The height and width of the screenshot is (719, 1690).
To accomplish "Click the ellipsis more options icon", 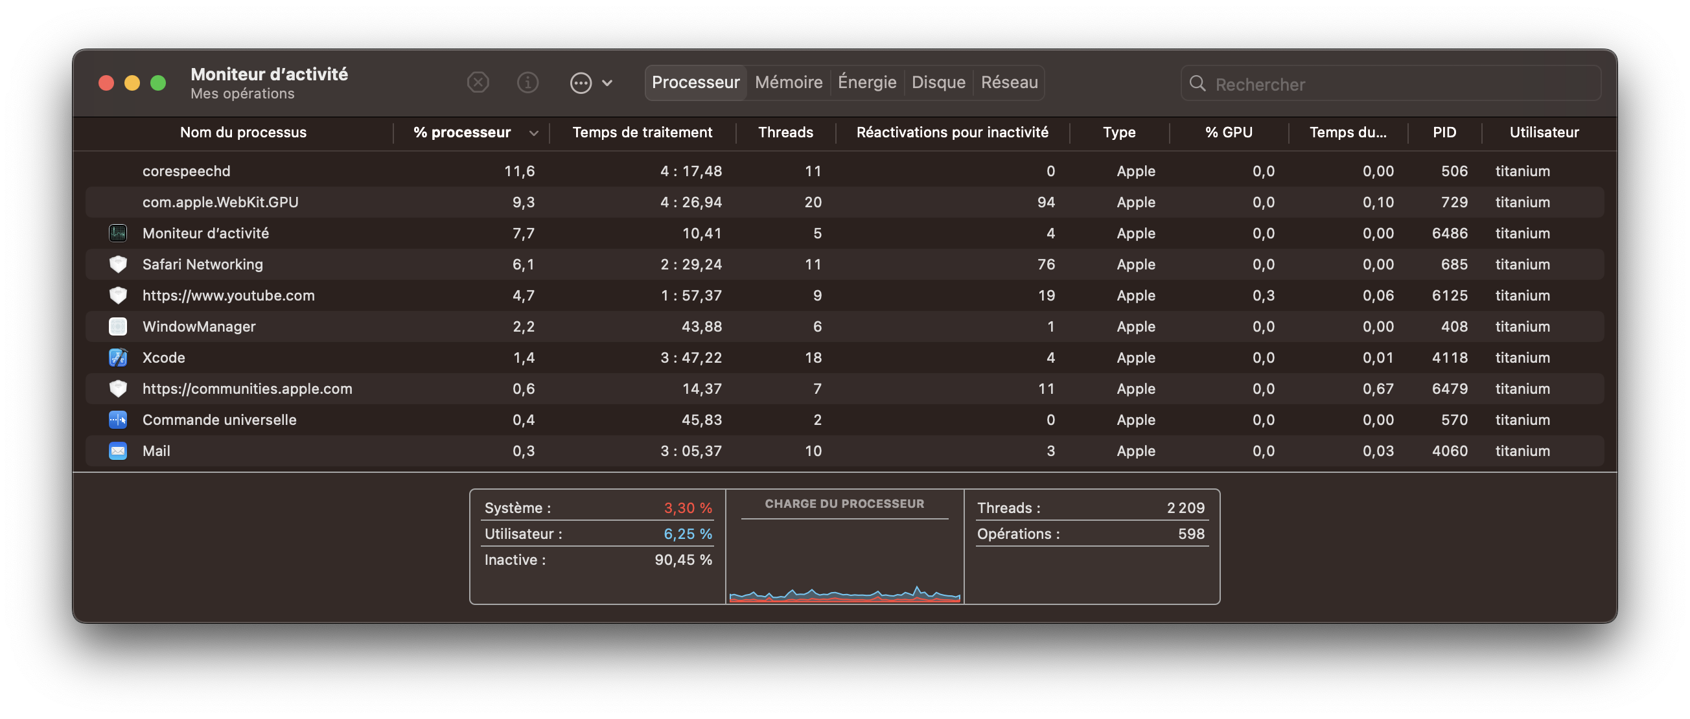I will pos(581,83).
